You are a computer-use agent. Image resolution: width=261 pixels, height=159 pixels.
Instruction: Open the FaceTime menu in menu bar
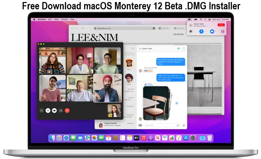point(42,19)
